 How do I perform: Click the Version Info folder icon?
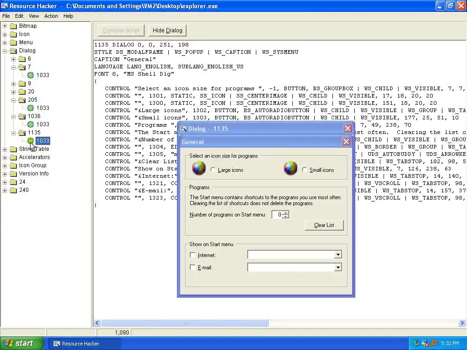click(x=13, y=174)
